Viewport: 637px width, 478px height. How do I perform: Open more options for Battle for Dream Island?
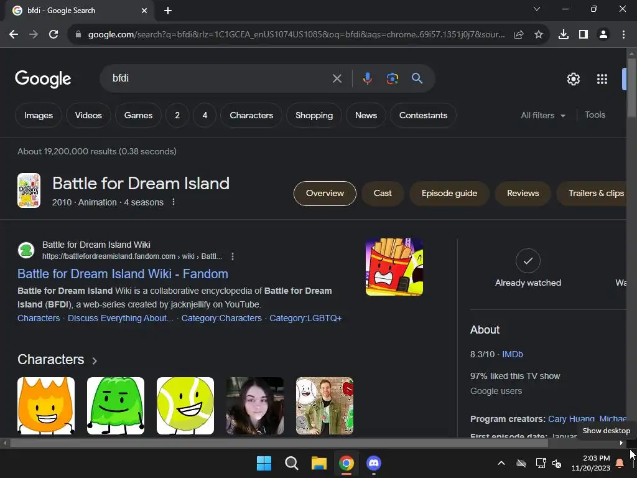(174, 202)
